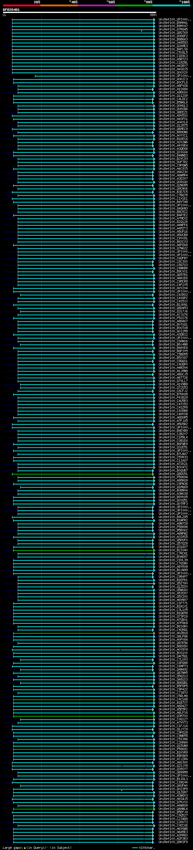The width and height of the screenshot is (193, 850).
Task: Select the UniRef100_A3IMS5 label
Action: tap(173, 537)
